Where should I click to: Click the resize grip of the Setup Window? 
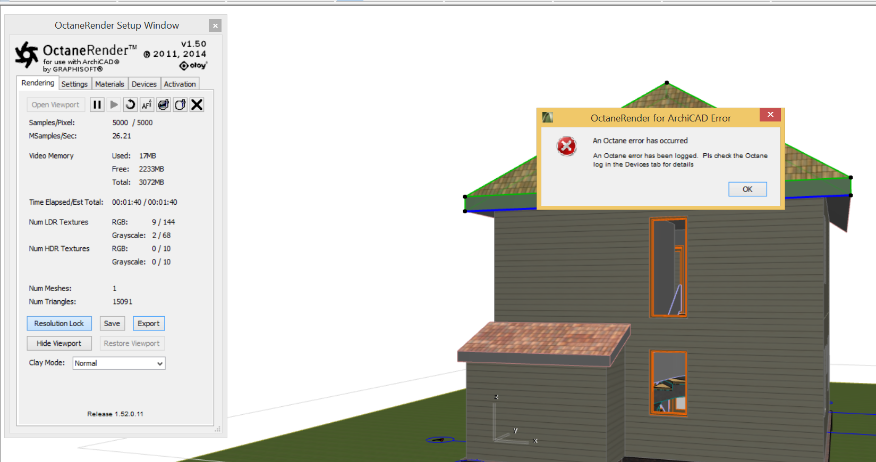[217, 429]
